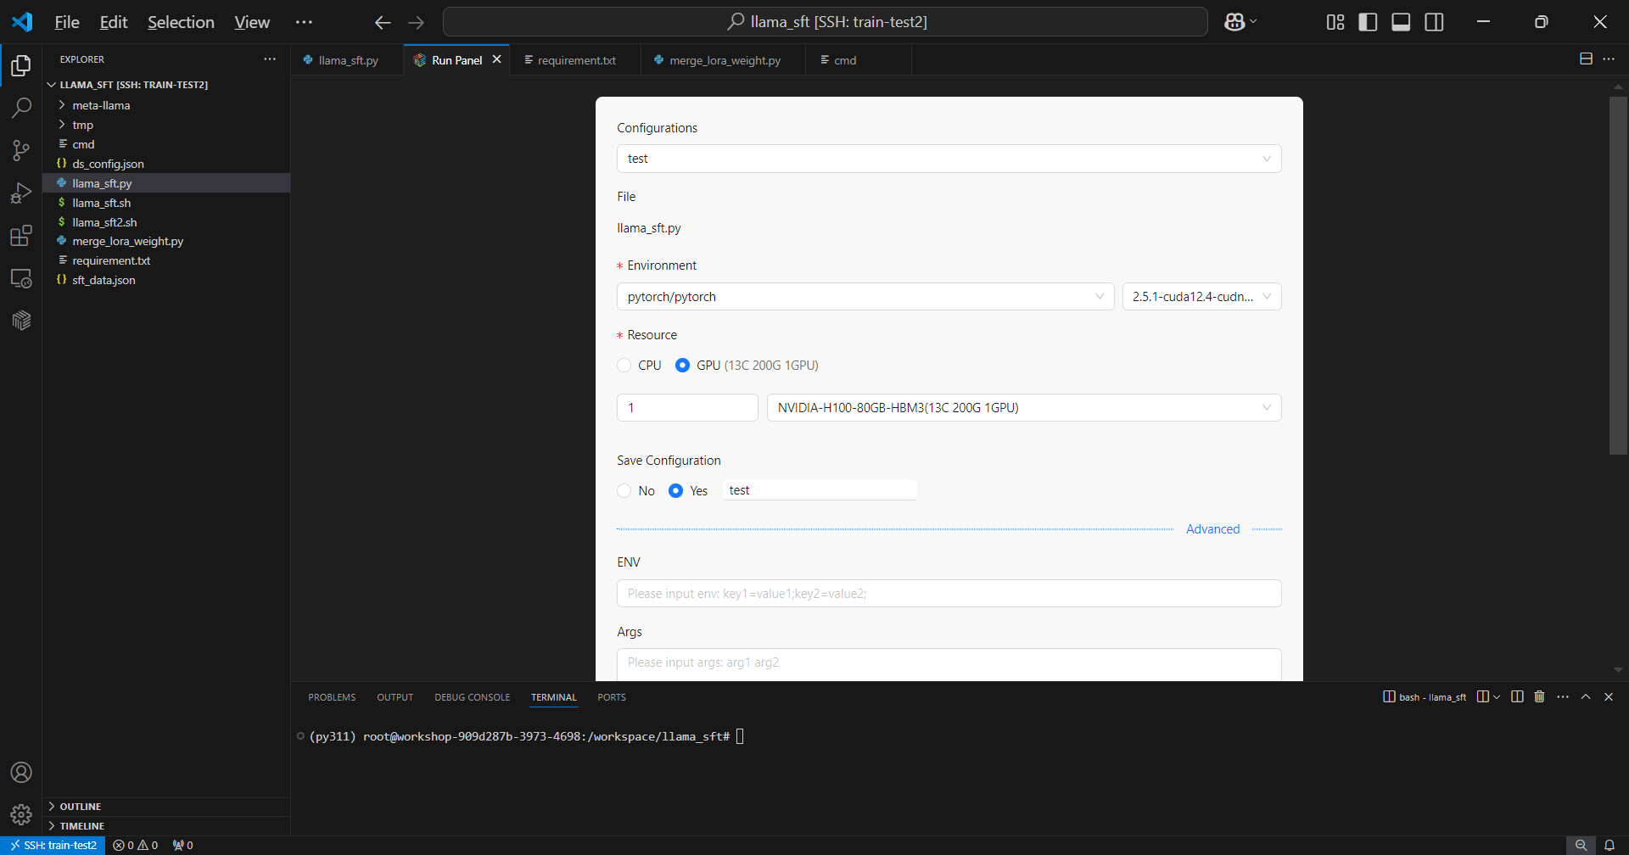Screen dimensions: 1629x855
Task: Open the Extensions view
Action: click(21, 236)
